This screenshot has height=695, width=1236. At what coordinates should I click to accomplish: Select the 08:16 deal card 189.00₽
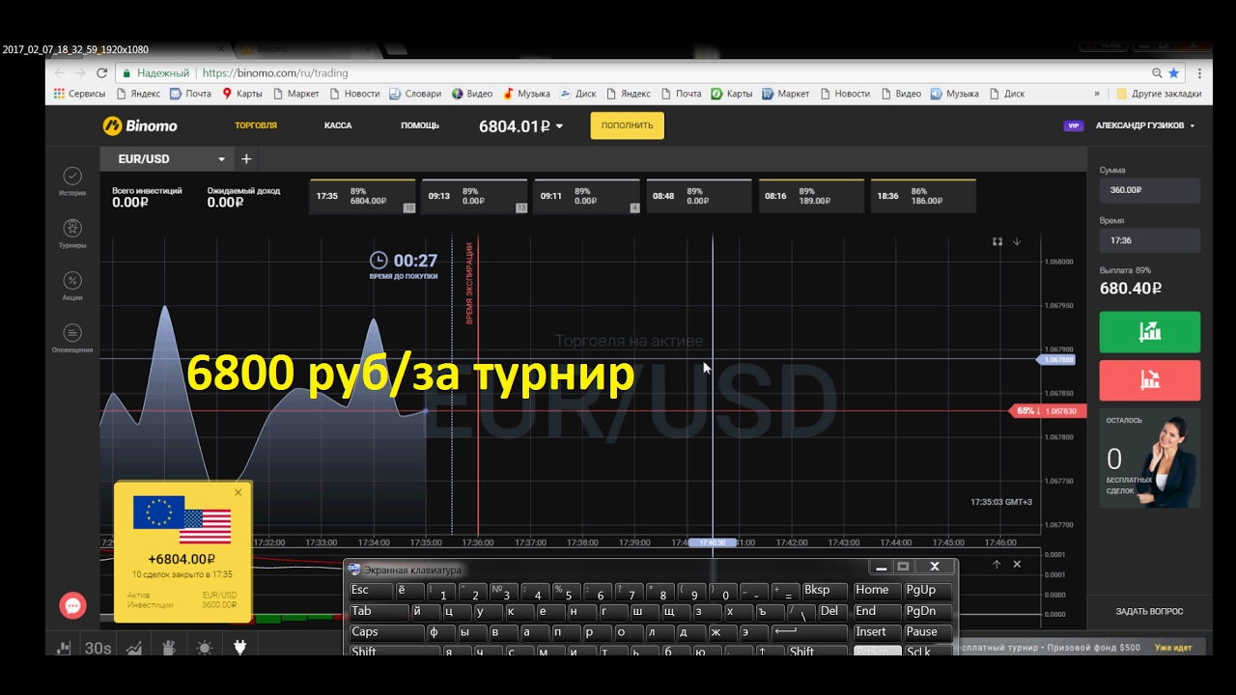pyautogui.click(x=811, y=196)
